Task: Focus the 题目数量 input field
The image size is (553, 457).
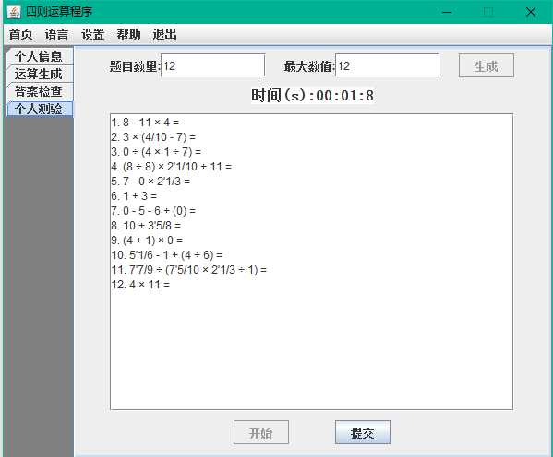Action: pos(212,65)
